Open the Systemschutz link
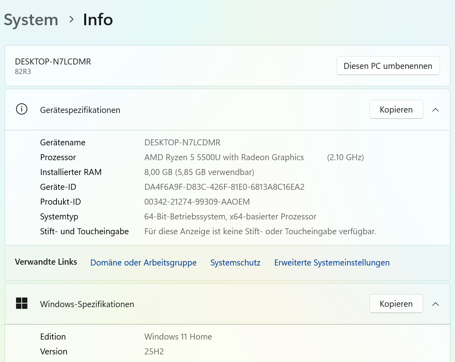 click(235, 263)
